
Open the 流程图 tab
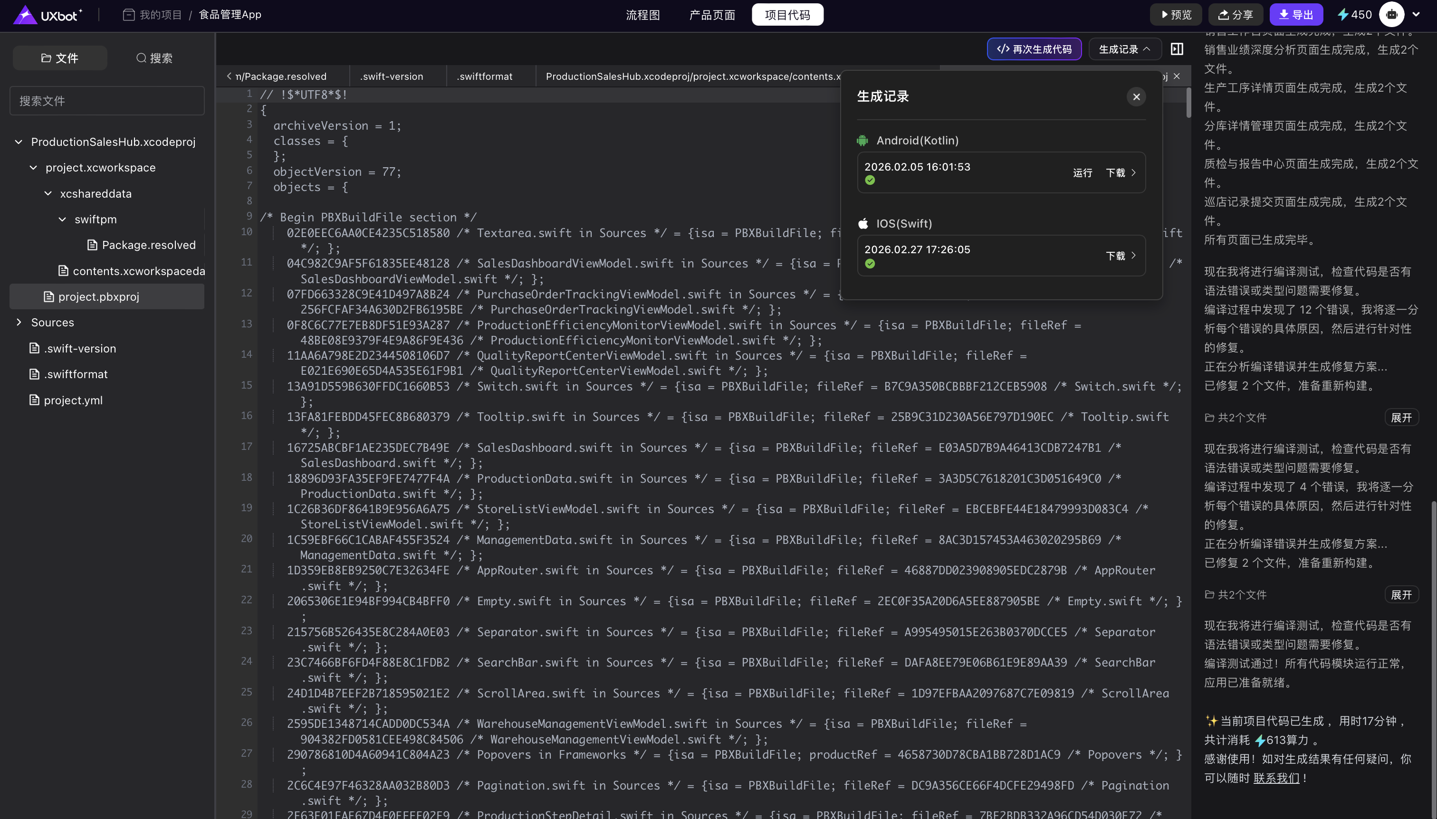click(642, 15)
